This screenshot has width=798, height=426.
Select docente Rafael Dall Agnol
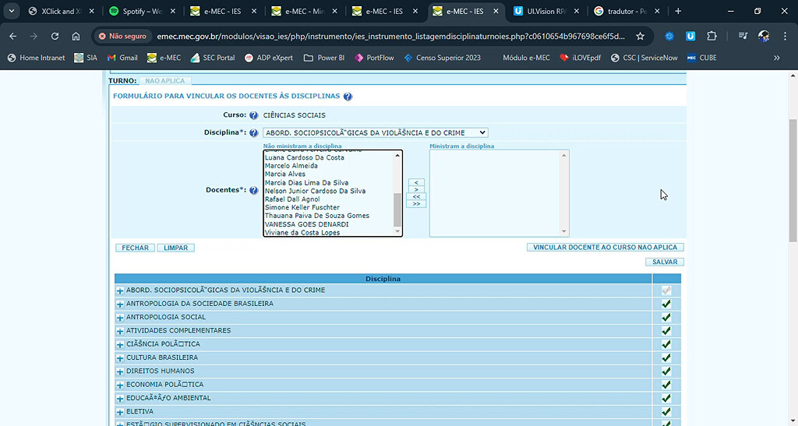293,199
